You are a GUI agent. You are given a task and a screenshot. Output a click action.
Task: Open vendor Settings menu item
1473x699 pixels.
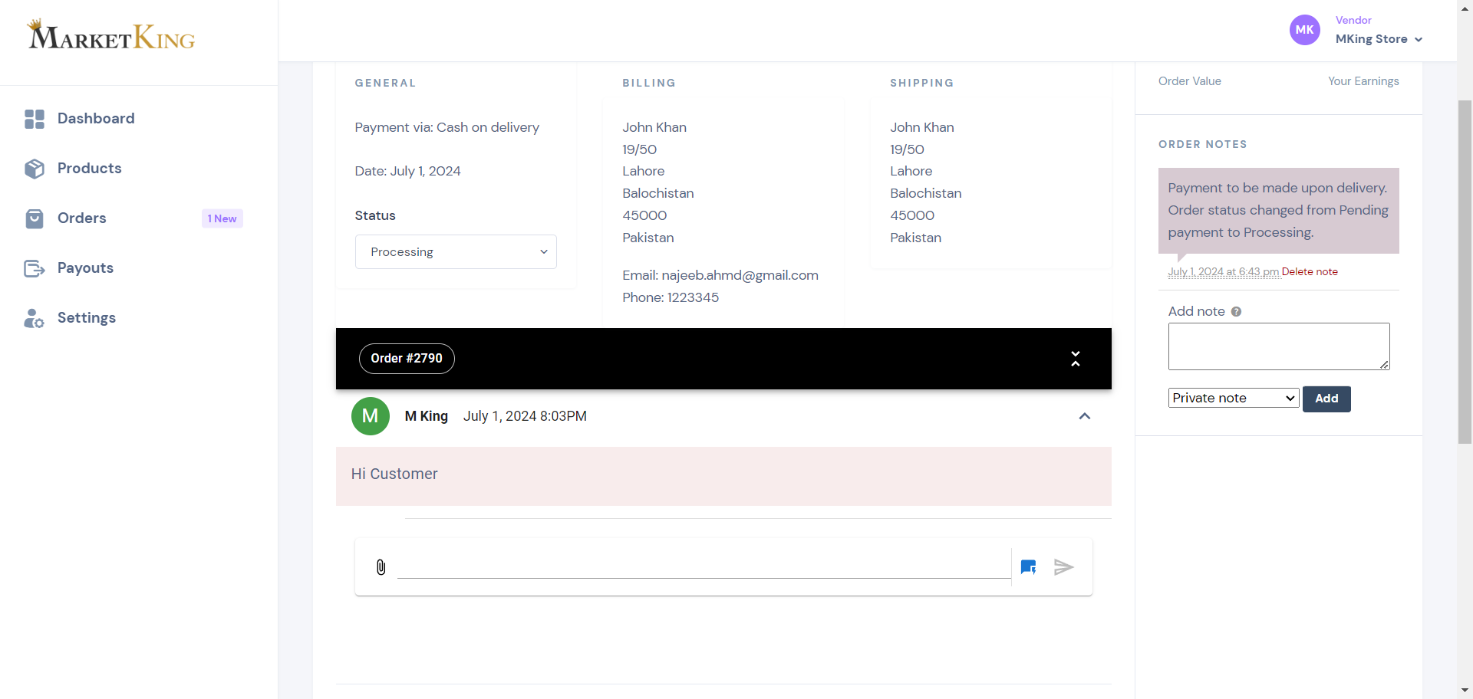tap(87, 318)
